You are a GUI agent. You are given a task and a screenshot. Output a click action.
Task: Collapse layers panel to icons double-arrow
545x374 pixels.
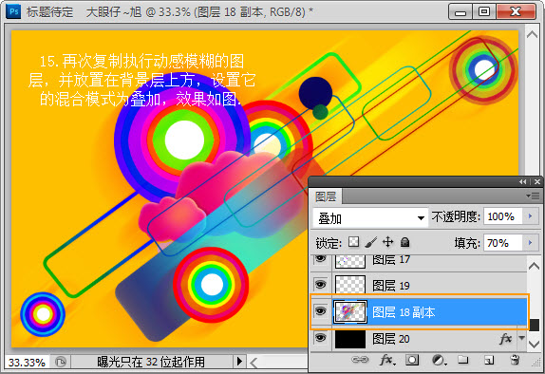click(x=522, y=182)
